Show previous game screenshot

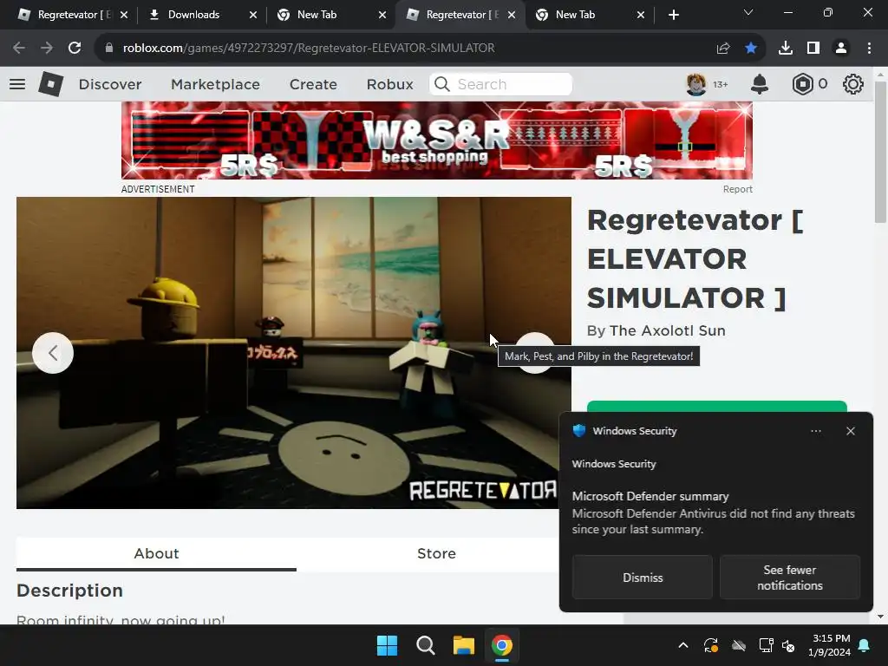(x=53, y=353)
